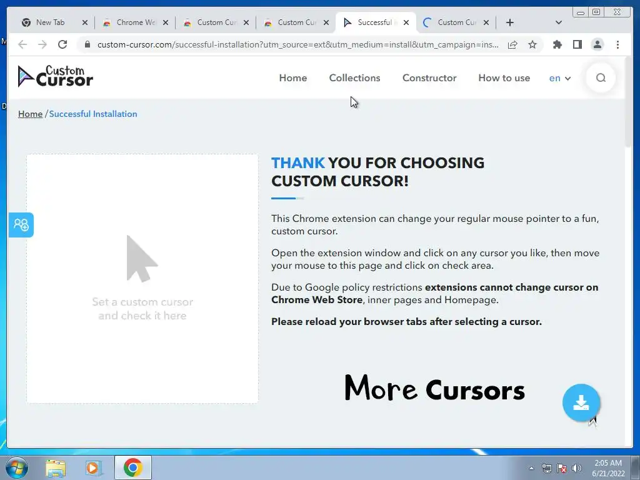
Task: Click the Home breadcrumb link
Action: (30, 114)
